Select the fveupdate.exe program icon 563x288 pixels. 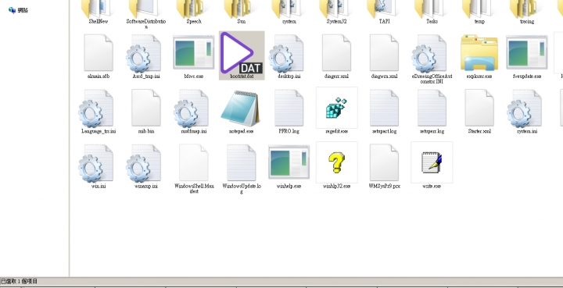pos(527,52)
